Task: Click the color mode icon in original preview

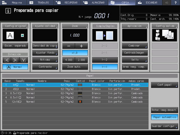Action: [22, 35]
